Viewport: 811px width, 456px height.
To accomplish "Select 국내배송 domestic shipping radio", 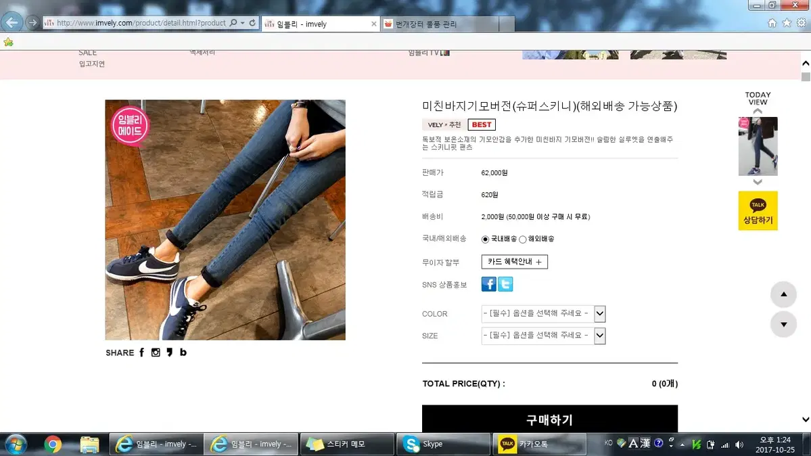I will [x=485, y=240].
